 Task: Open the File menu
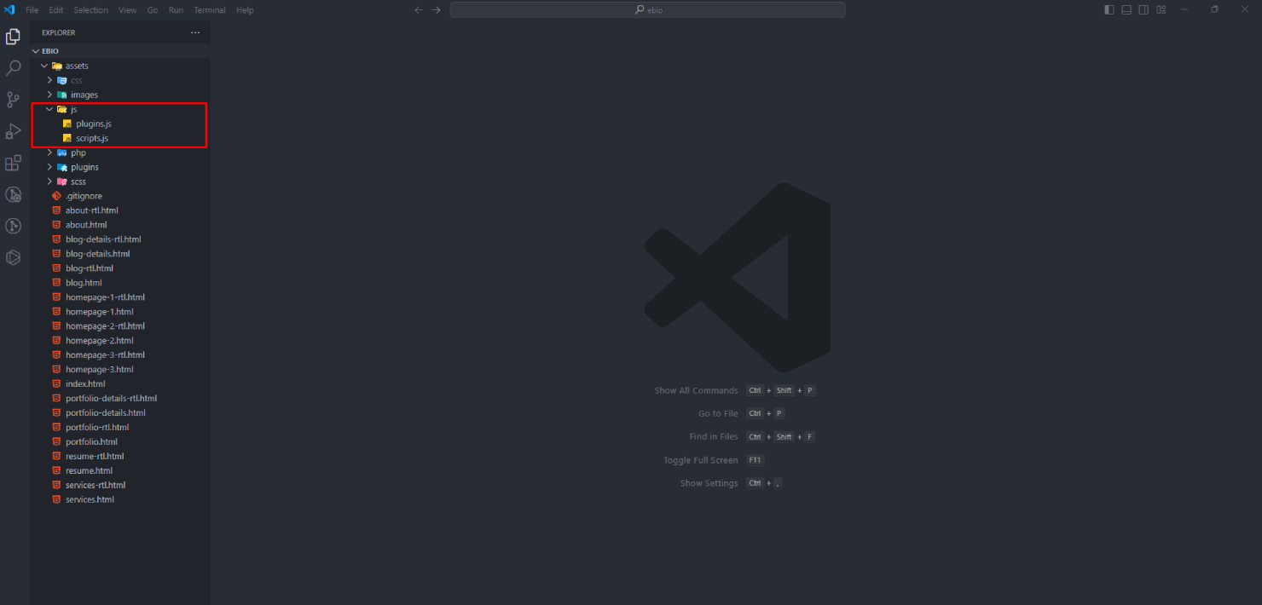pos(32,10)
